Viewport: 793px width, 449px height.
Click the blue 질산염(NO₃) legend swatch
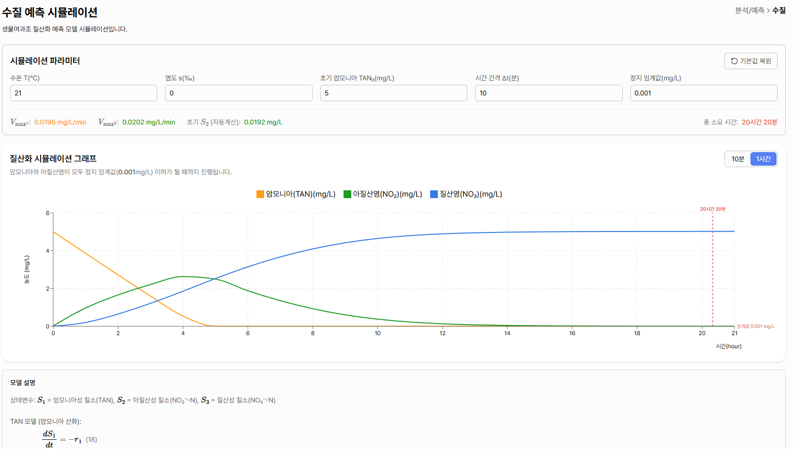[434, 194]
